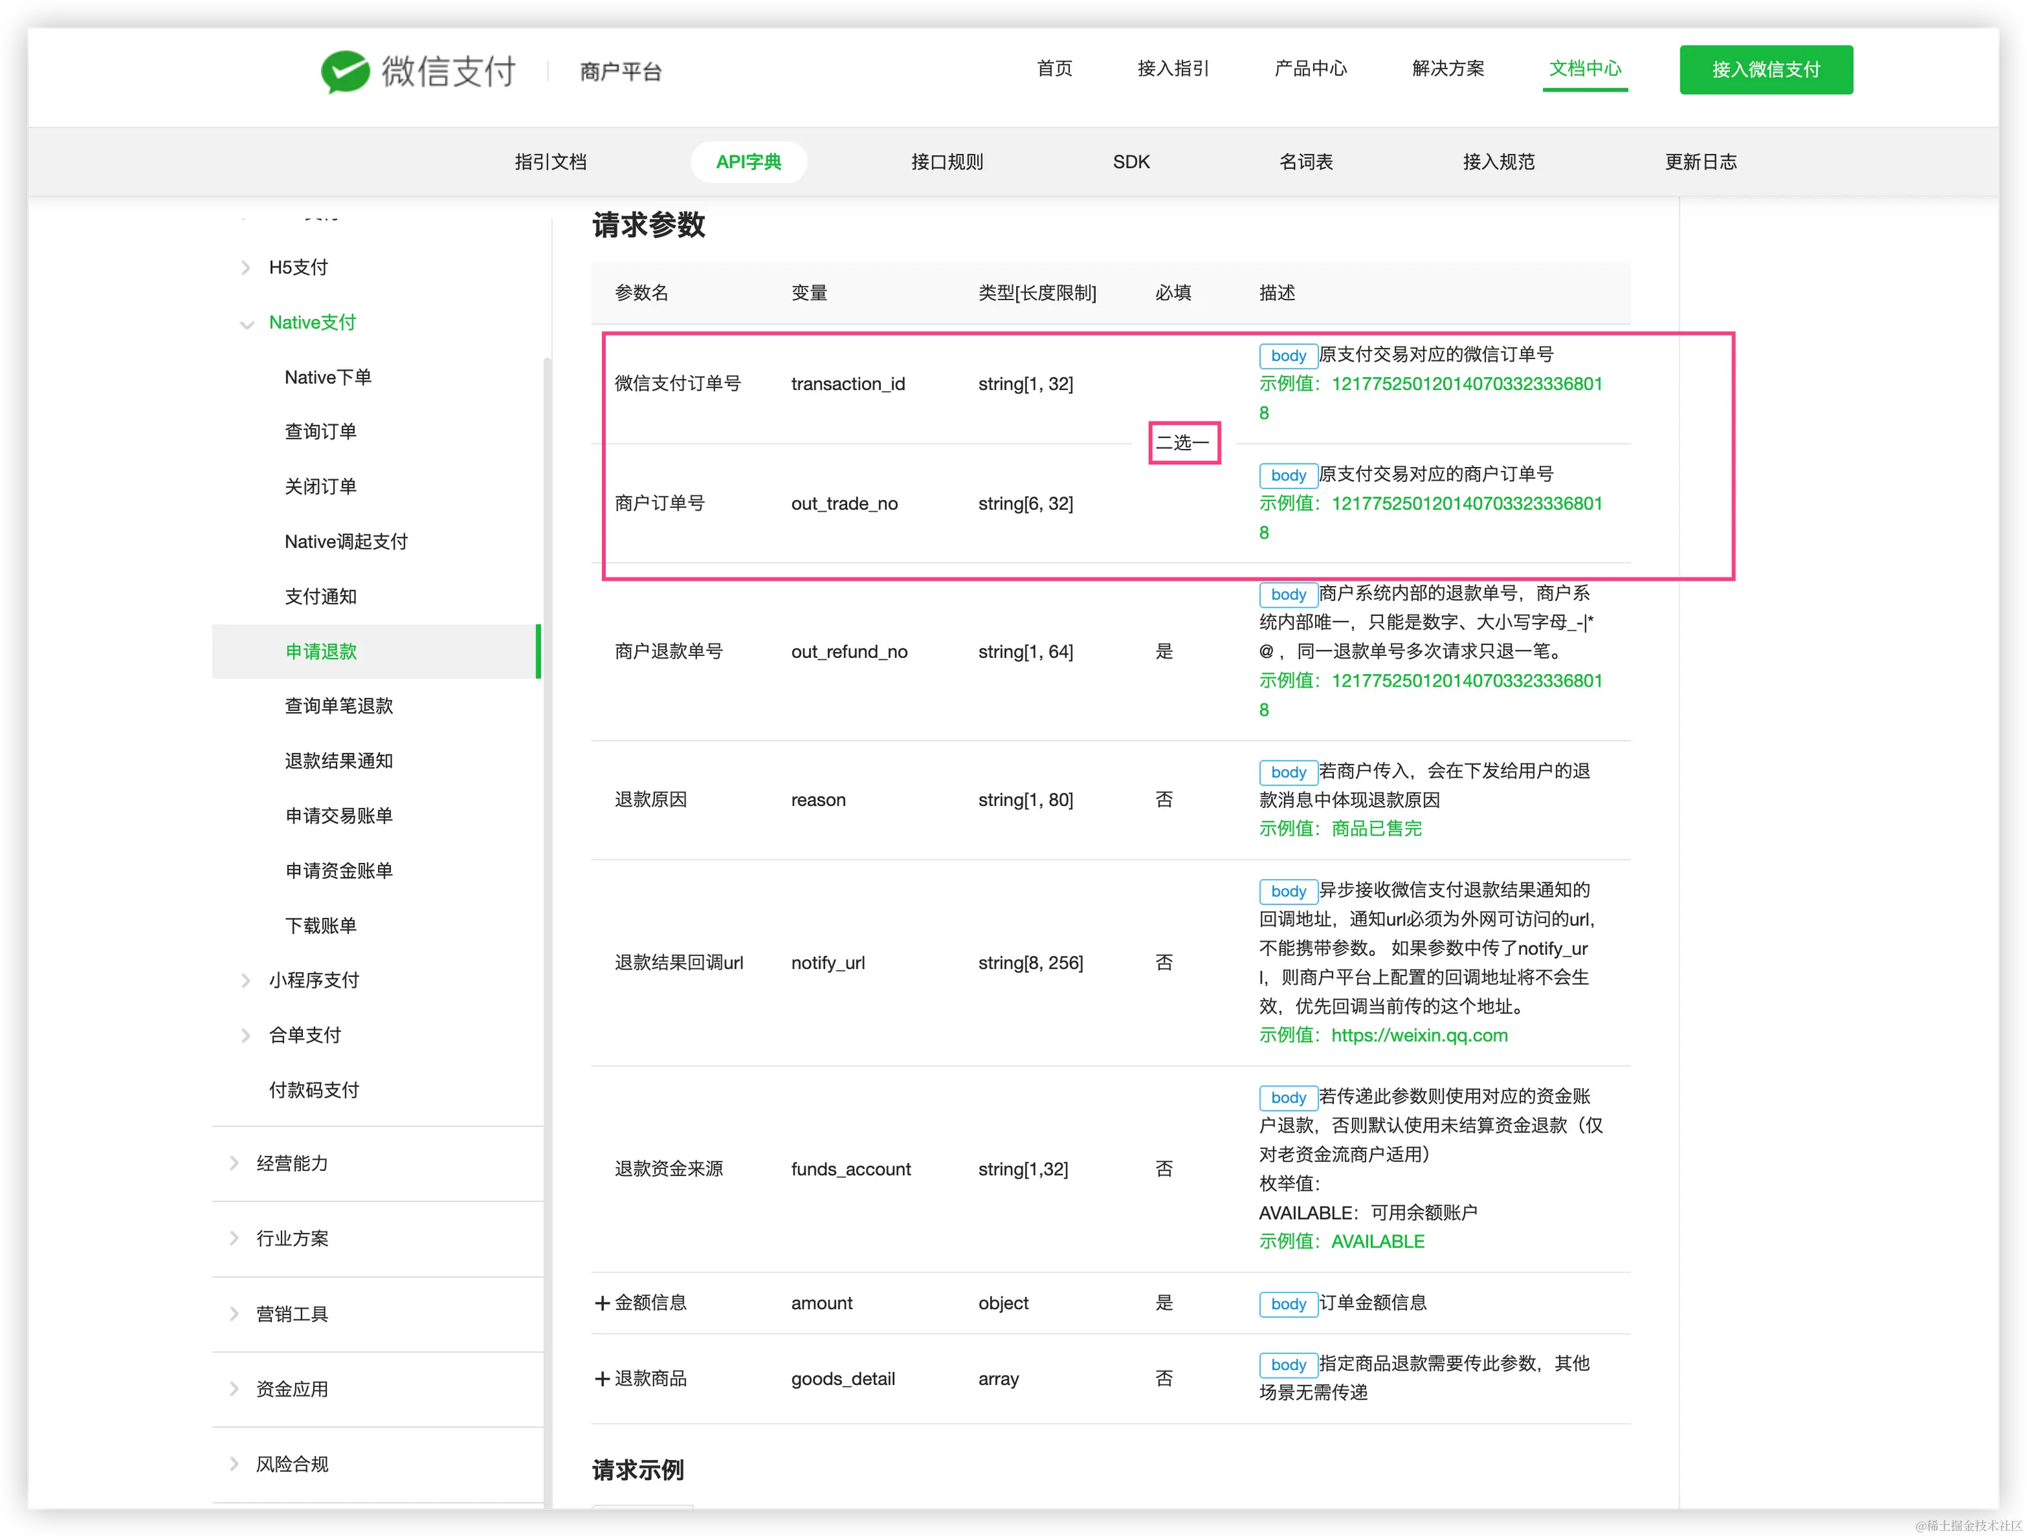2027x1537 pixels.
Task: Click the WeChat Pay logo icon
Action: [345, 70]
